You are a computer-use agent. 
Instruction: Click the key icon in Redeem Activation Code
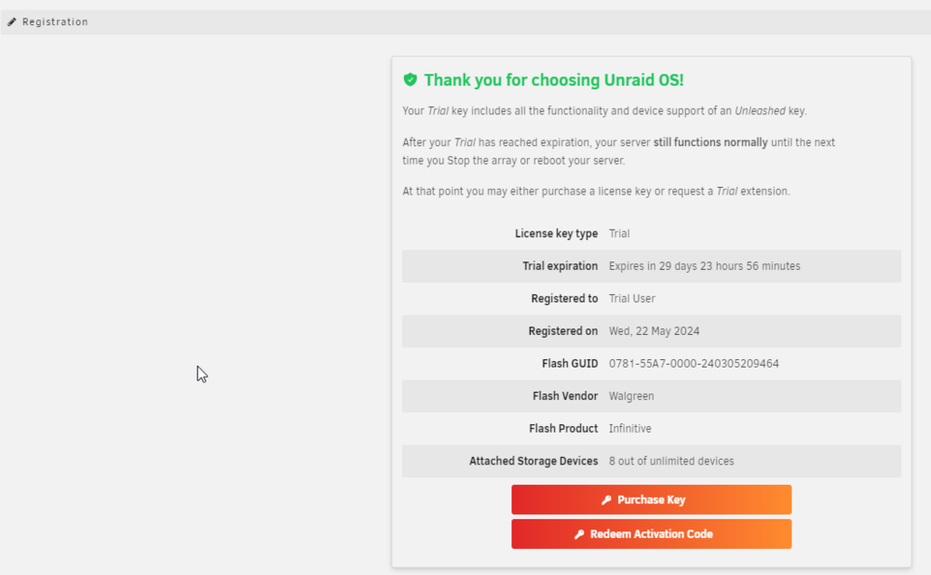pos(579,534)
